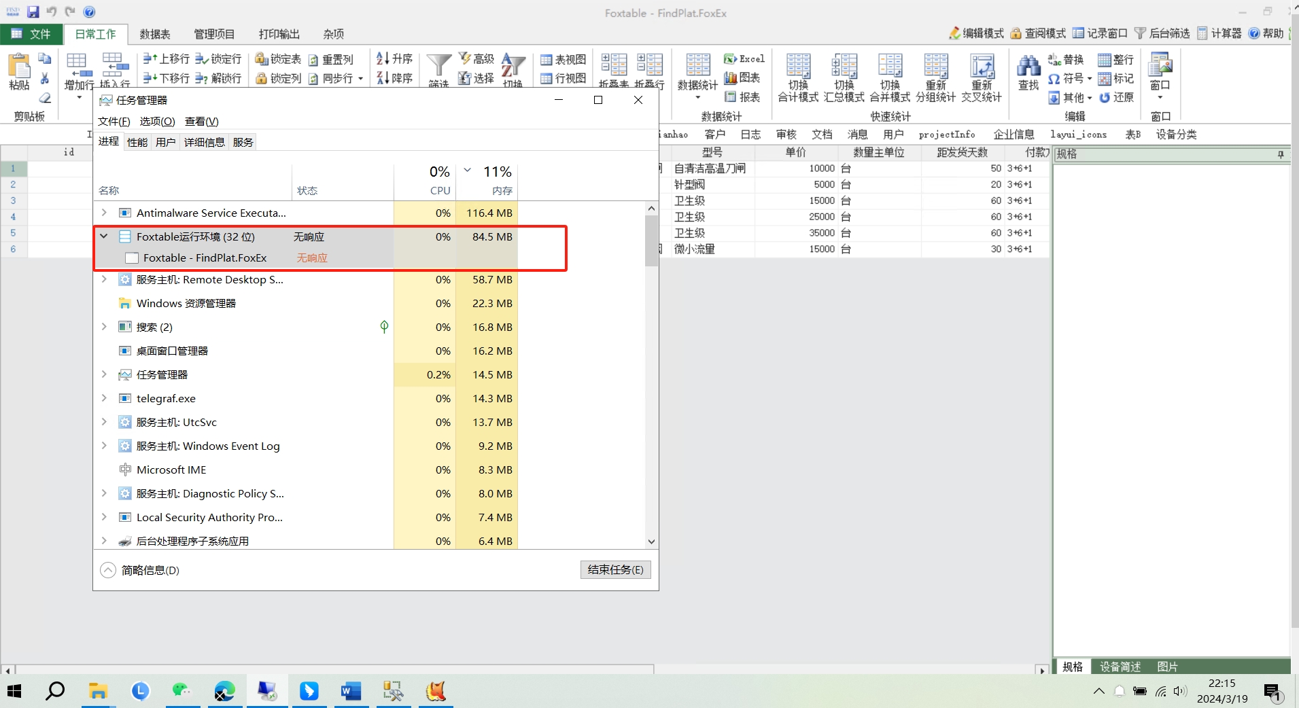Open 计算器 calculator in top bar
The width and height of the screenshot is (1299, 708).
point(1219,33)
